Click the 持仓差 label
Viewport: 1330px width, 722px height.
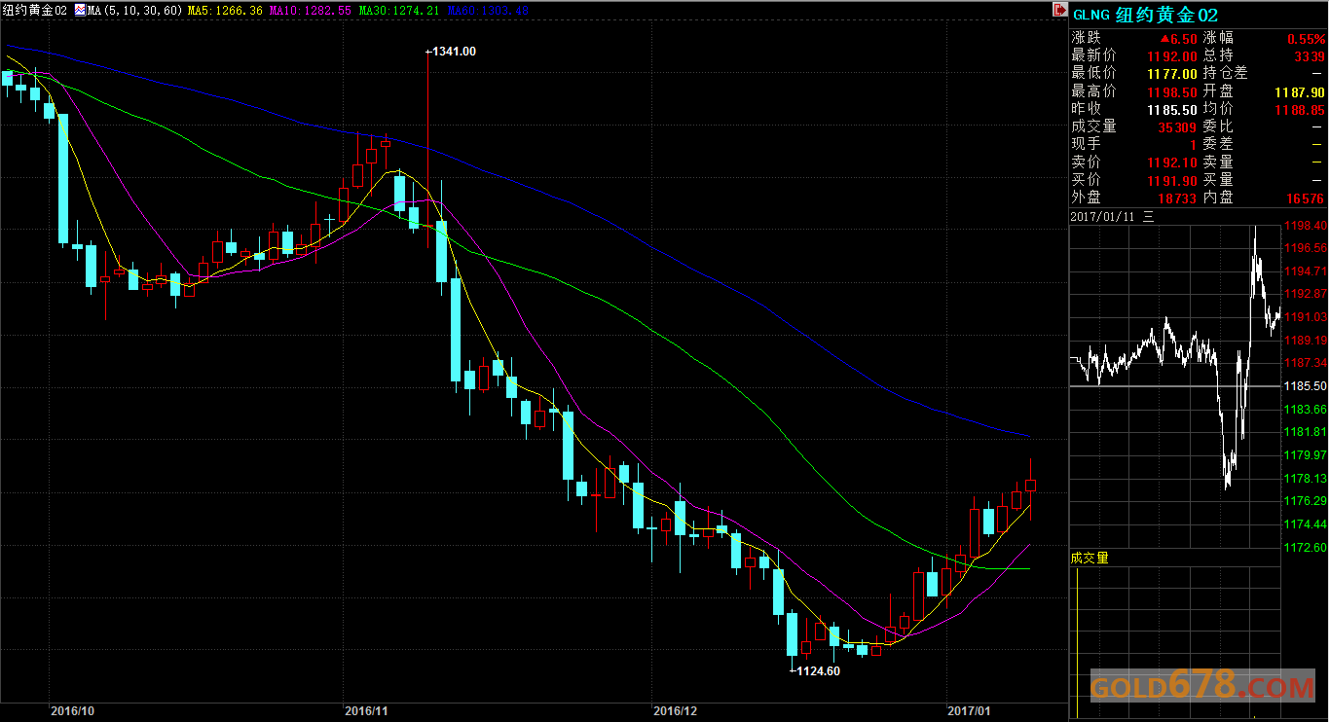point(1225,74)
